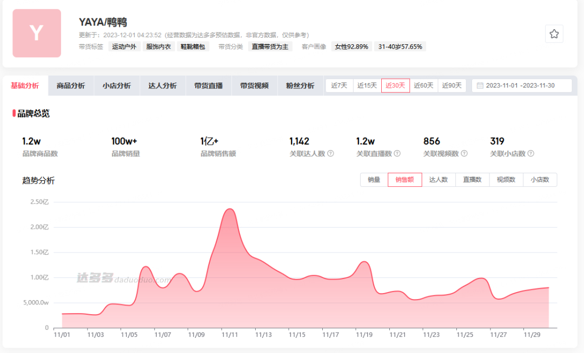Go to the 带货直播 tab

tap(209, 86)
